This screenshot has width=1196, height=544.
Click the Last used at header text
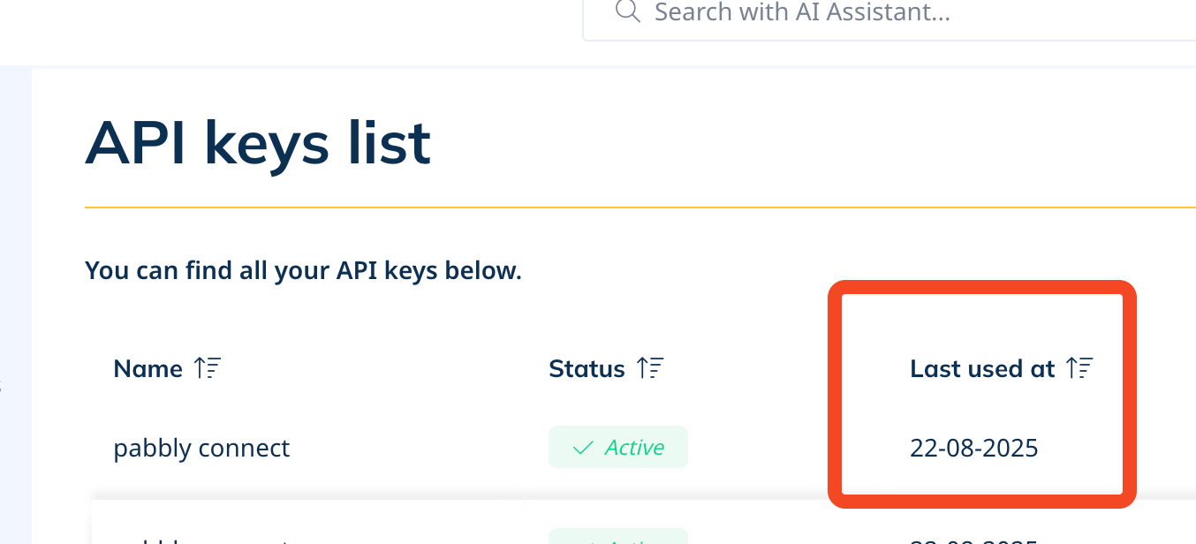[x=982, y=368]
